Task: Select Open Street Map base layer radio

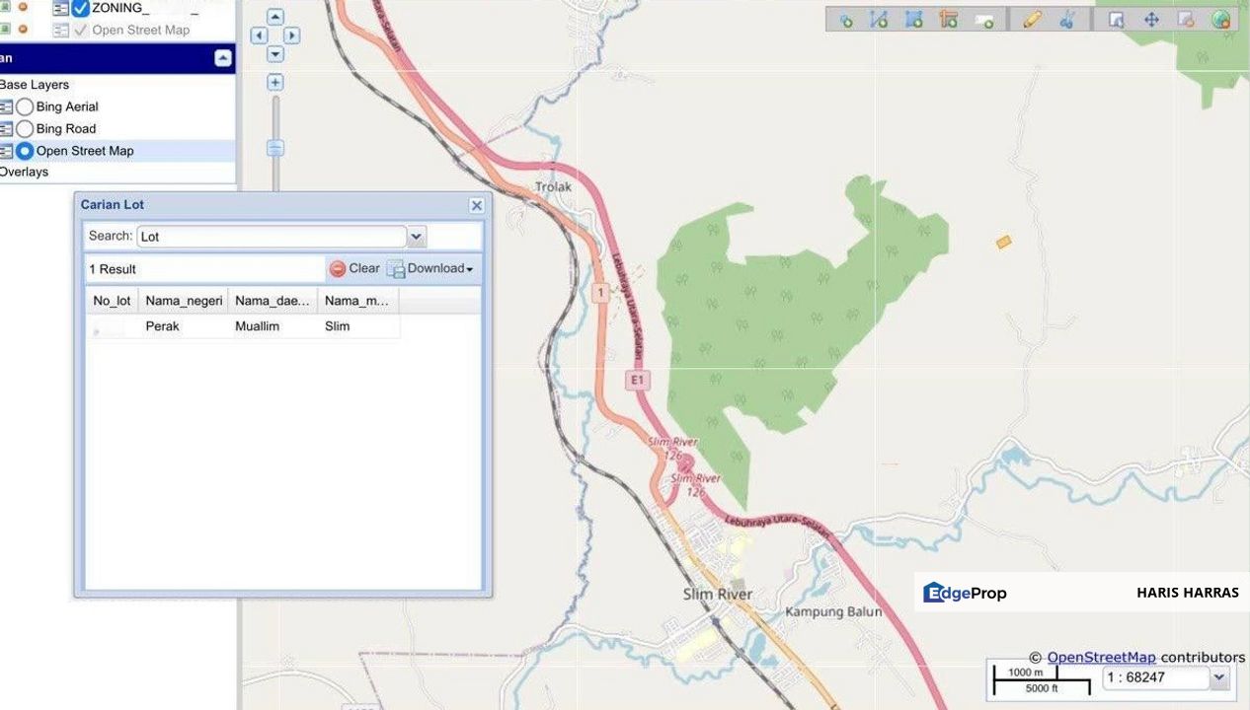Action: coord(25,151)
